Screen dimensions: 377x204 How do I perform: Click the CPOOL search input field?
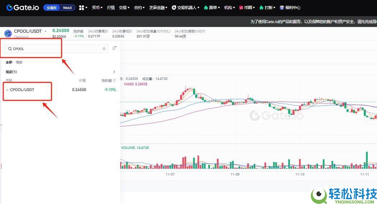57,49
